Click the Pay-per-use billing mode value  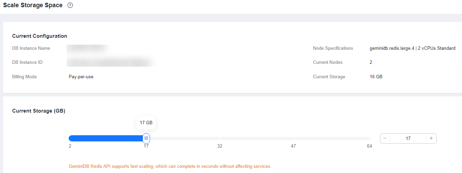pos(81,77)
